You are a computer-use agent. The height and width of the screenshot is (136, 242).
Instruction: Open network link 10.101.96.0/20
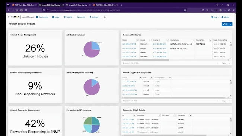click(130, 94)
